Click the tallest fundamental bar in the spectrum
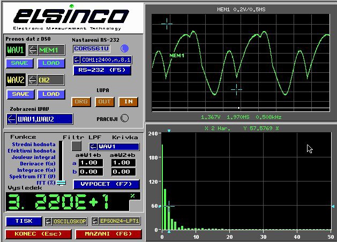 tap(162, 187)
